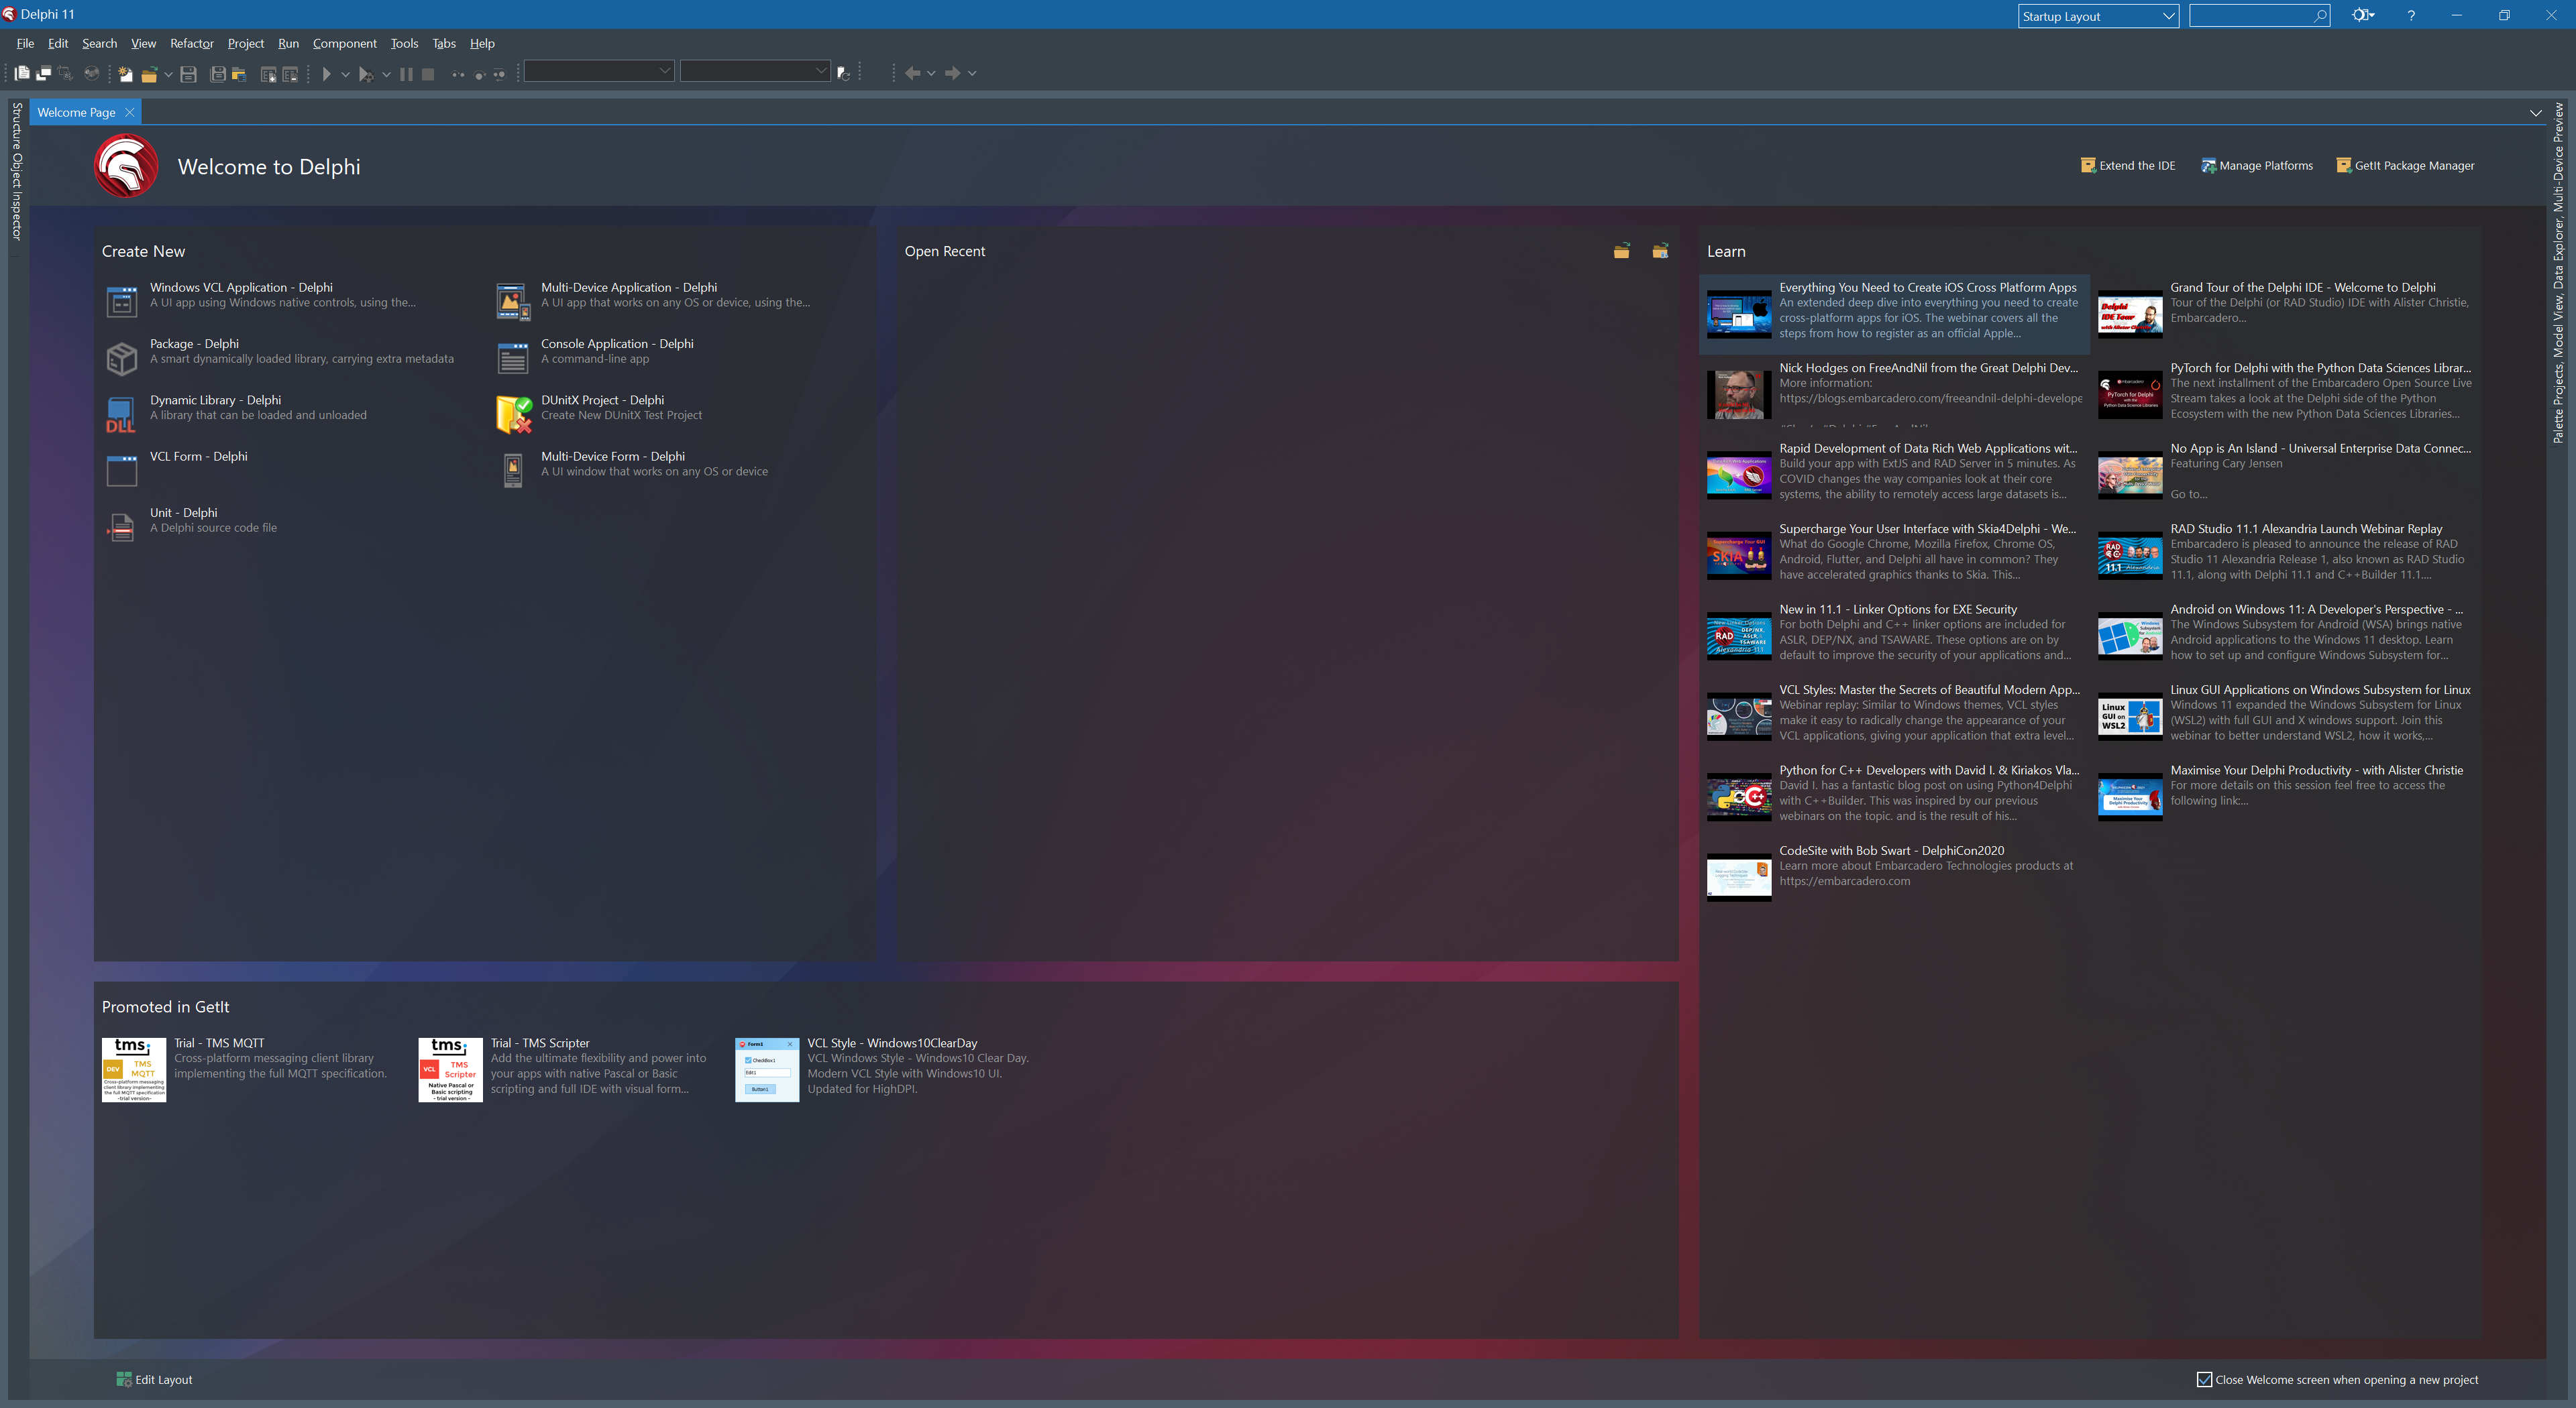Click the Open Project folder icon

point(149,74)
